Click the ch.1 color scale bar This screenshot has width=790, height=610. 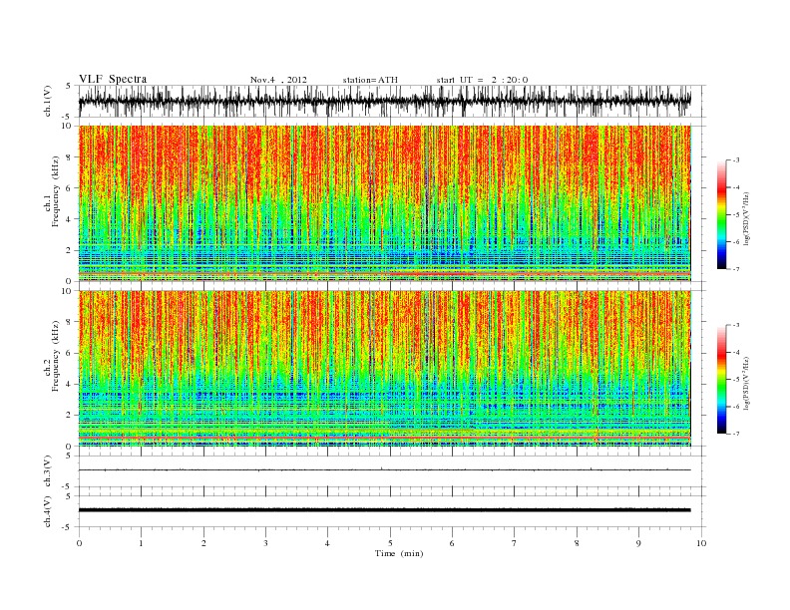coord(721,214)
